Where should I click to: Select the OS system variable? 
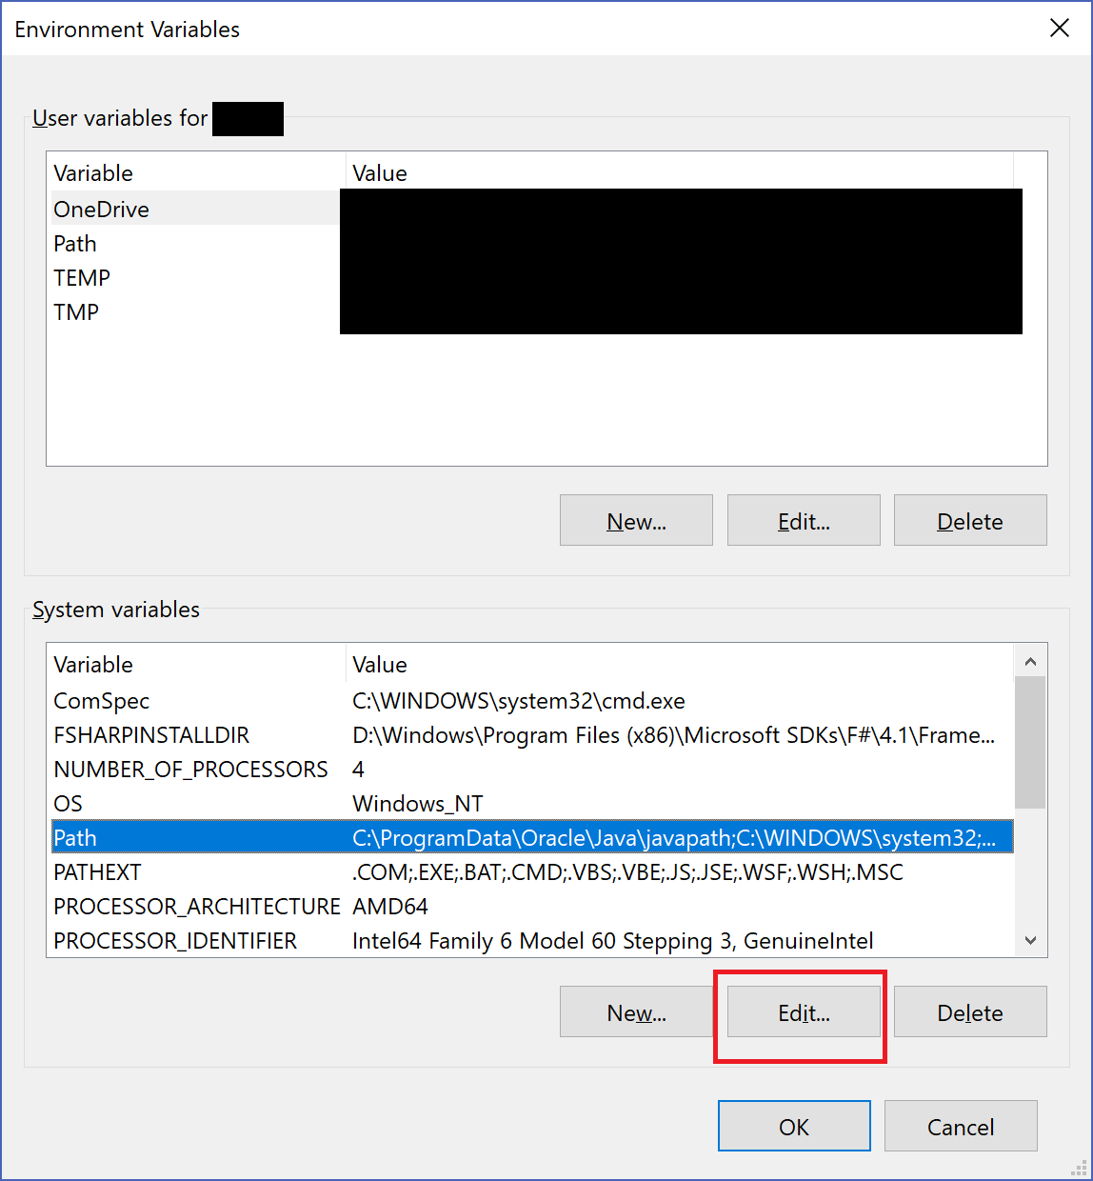coord(67,803)
